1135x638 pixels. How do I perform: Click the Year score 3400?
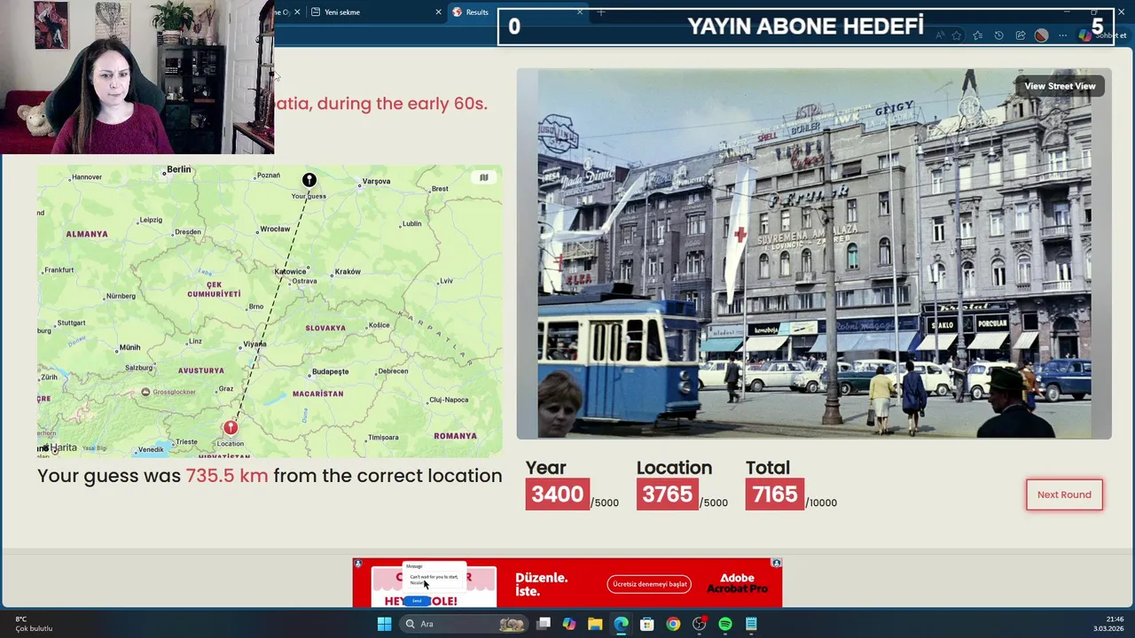pos(557,494)
